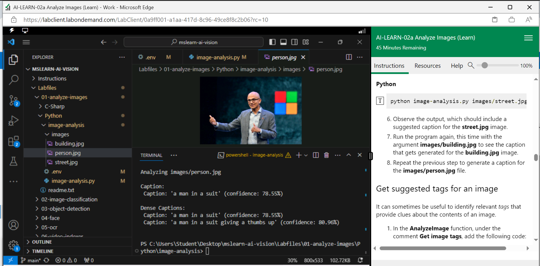Adjust the instructions zoom slider
Image resolution: width=540 pixels, height=266 pixels.
click(x=484, y=65)
